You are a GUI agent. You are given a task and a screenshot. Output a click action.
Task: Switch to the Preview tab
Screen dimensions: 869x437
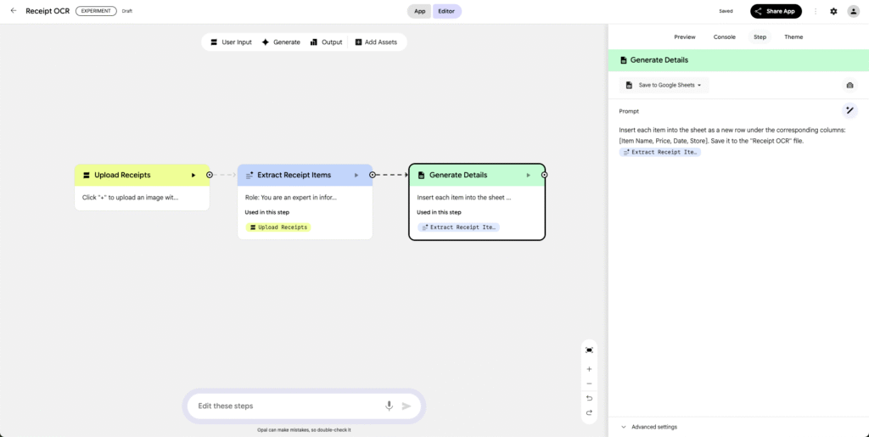tap(684, 36)
